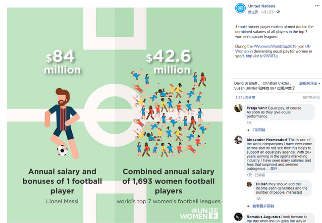Open the 6月23日 post date link
The width and height of the screenshot is (322, 223).
point(267,12)
